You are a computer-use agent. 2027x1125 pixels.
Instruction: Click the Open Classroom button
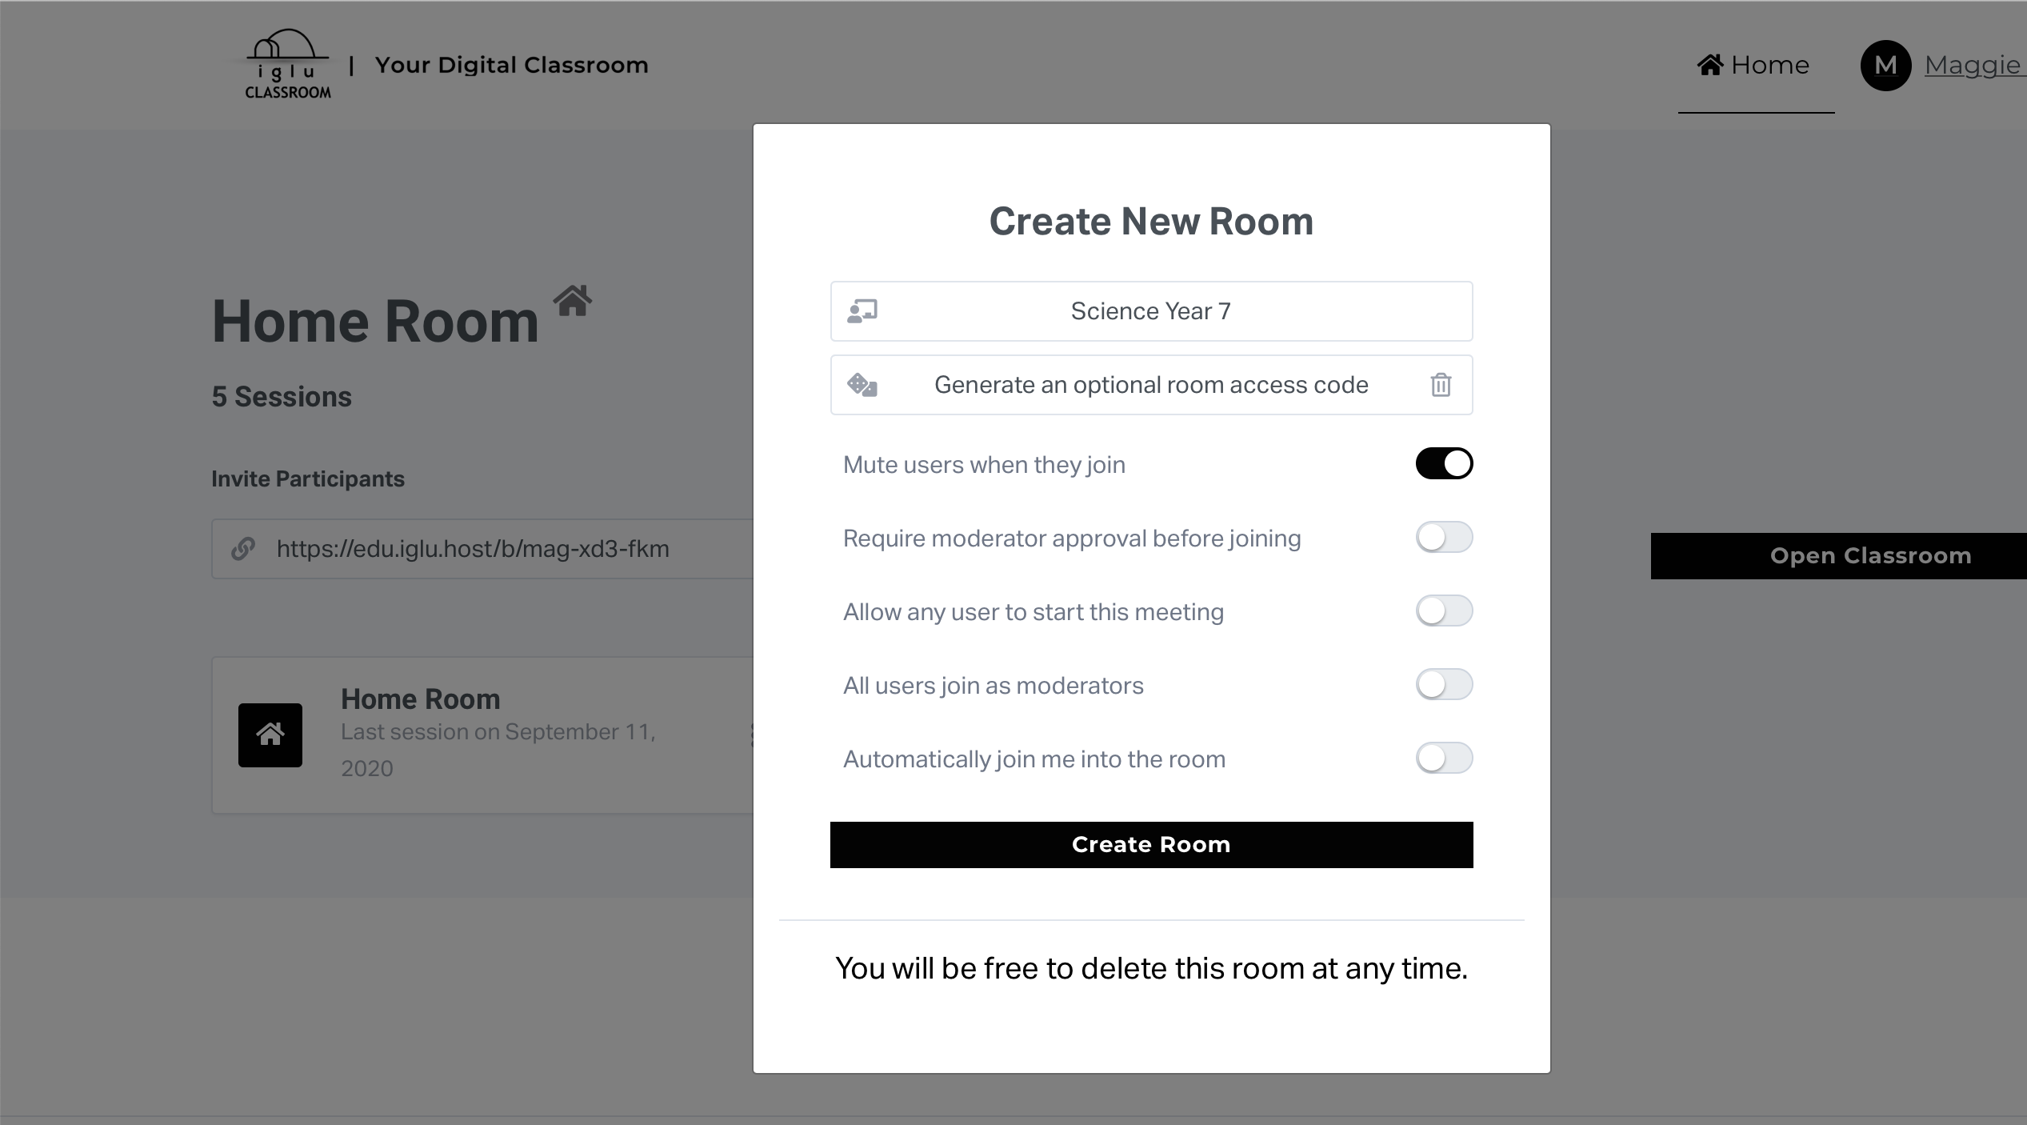point(1869,555)
